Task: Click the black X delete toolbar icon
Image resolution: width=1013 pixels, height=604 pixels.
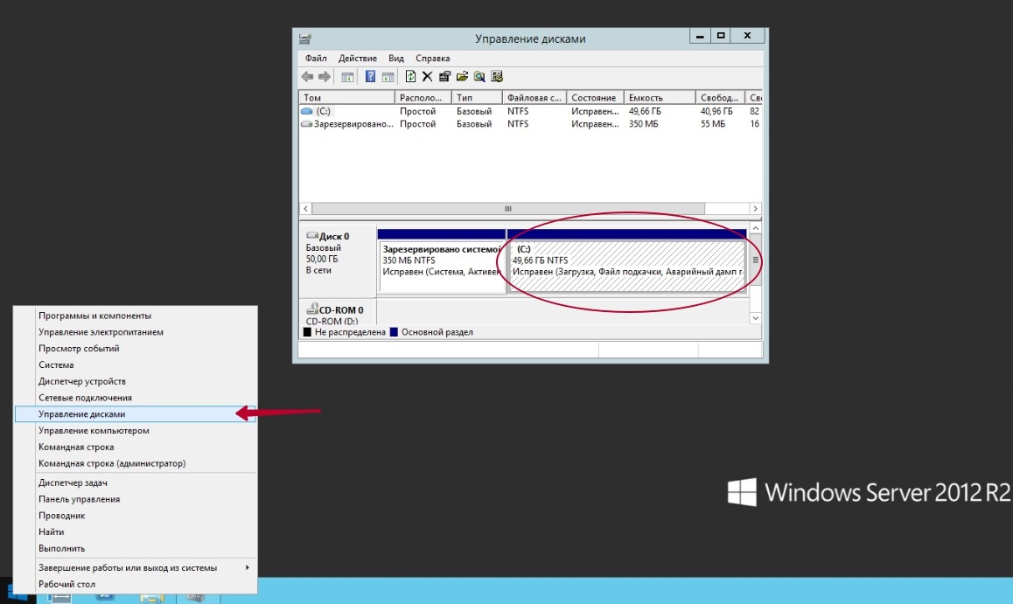Action: [427, 77]
